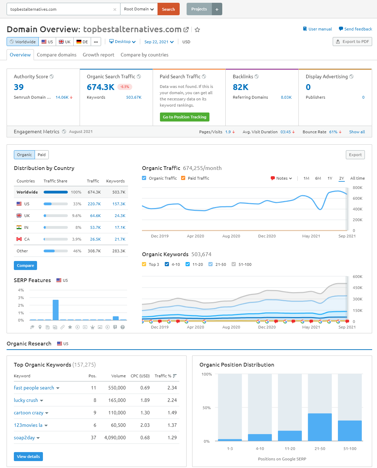This screenshot has height=468, width=377.
Task: Select the rectangular video play SERP icon
Action: (x=85, y=327)
